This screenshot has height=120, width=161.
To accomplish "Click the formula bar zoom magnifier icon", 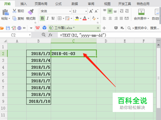I will (x=43, y=35).
